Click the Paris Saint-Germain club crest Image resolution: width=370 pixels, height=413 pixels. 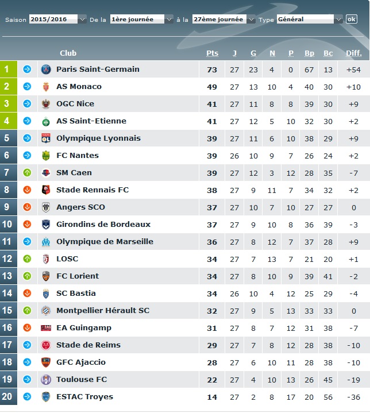[x=46, y=70]
